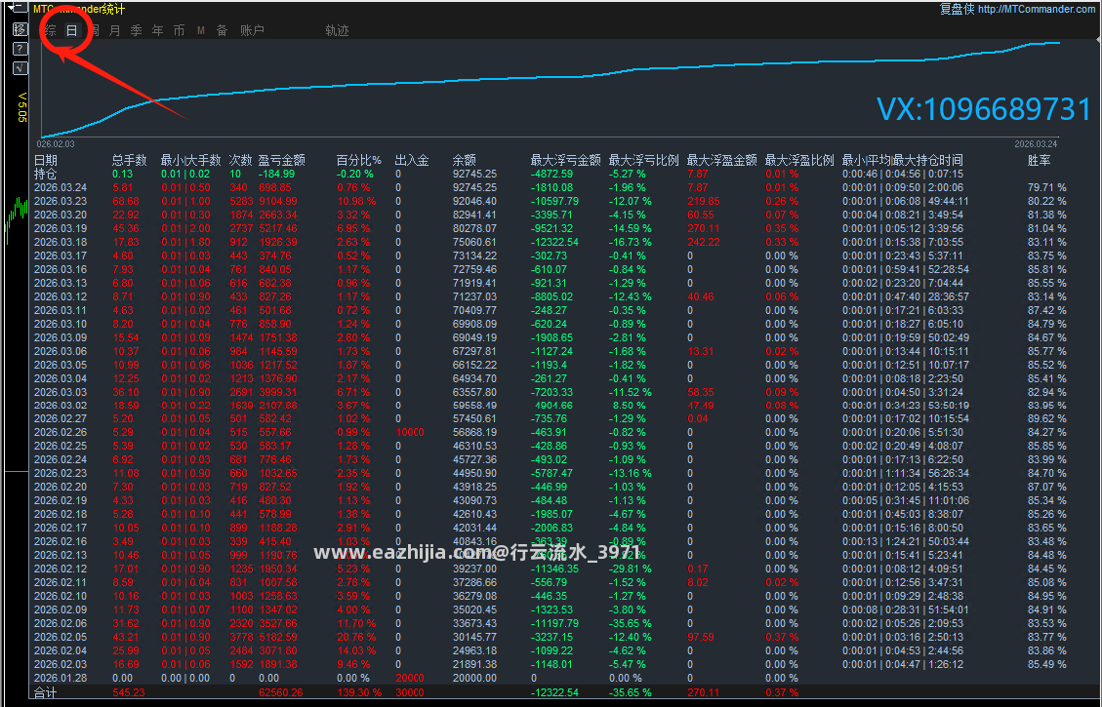Select the 2026.02.23 date row

tap(551, 473)
